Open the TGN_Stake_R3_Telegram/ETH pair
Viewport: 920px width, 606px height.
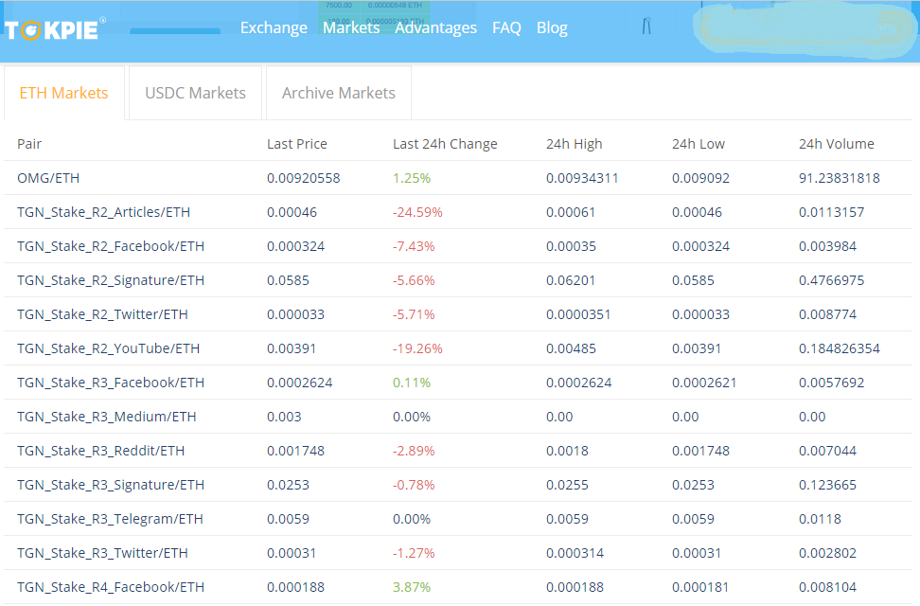tap(110, 519)
